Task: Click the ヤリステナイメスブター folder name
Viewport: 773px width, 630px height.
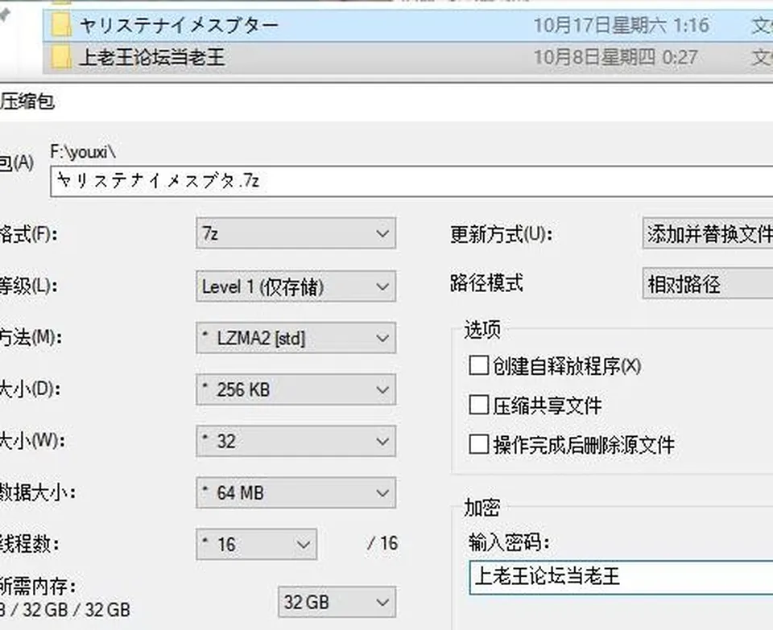Action: (179, 25)
